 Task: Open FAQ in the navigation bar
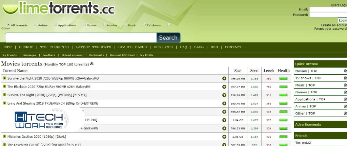point(183,47)
